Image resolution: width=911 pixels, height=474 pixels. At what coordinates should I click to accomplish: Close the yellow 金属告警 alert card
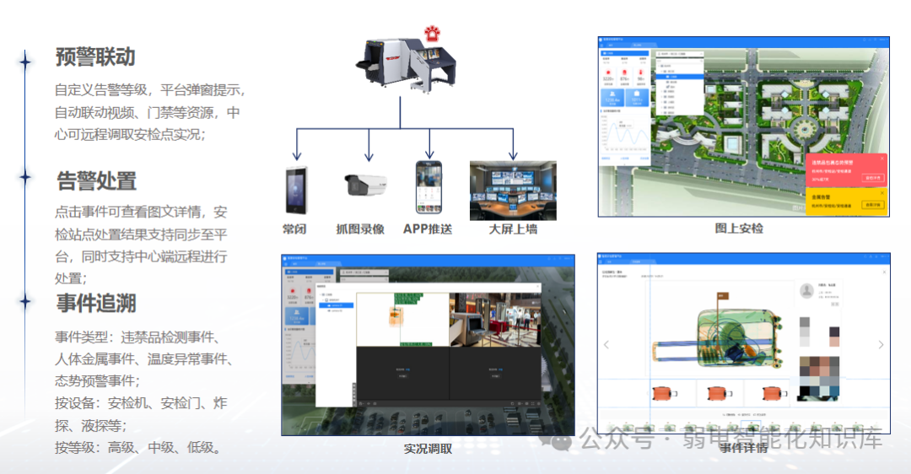tap(882, 193)
